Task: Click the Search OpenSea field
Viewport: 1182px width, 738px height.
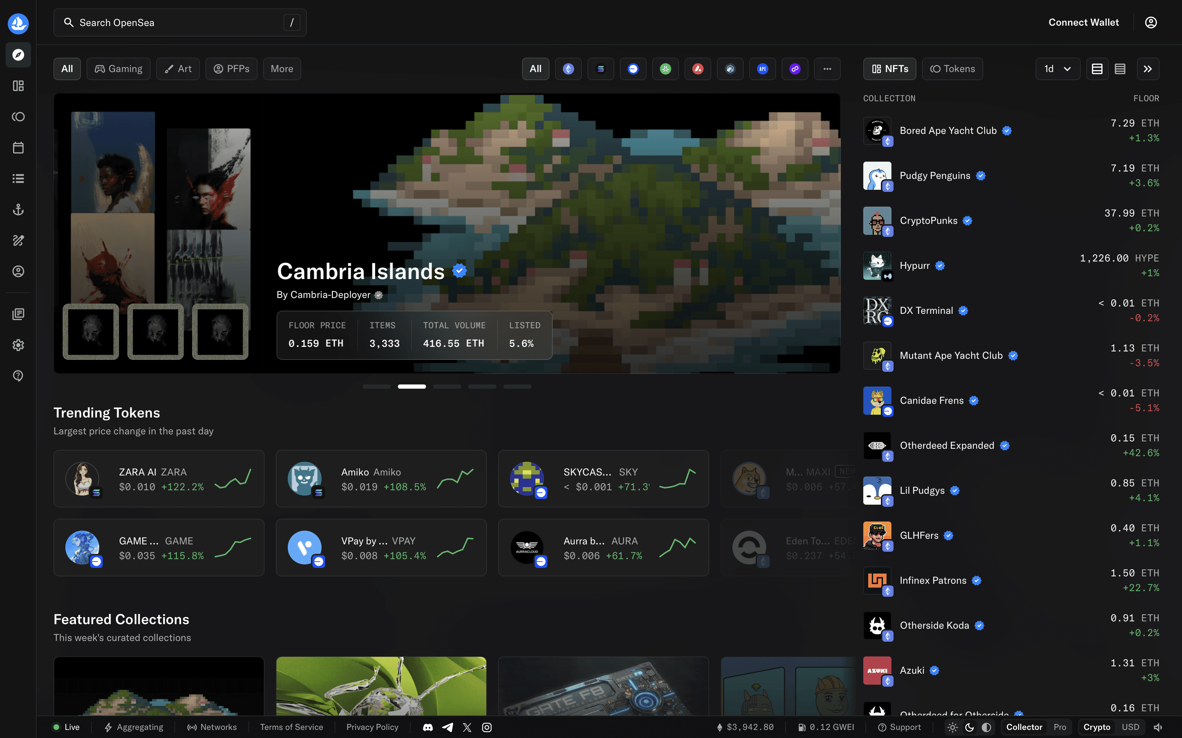Action: point(180,22)
